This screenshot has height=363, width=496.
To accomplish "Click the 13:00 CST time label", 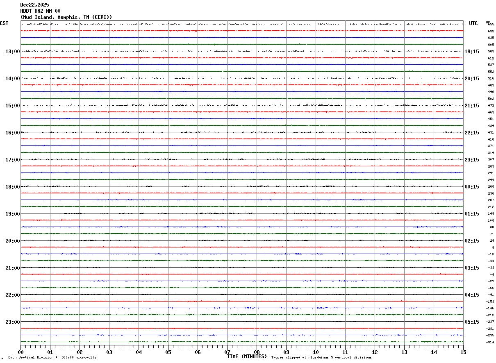I will click(x=12, y=52).
